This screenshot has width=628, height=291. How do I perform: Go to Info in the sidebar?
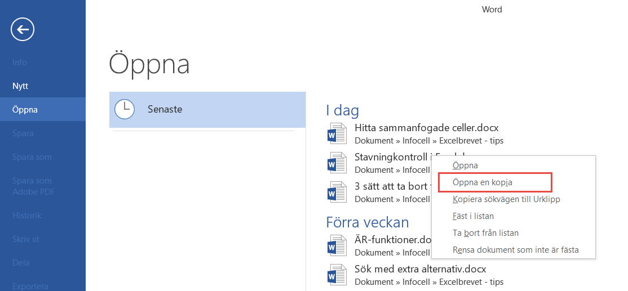(20, 62)
